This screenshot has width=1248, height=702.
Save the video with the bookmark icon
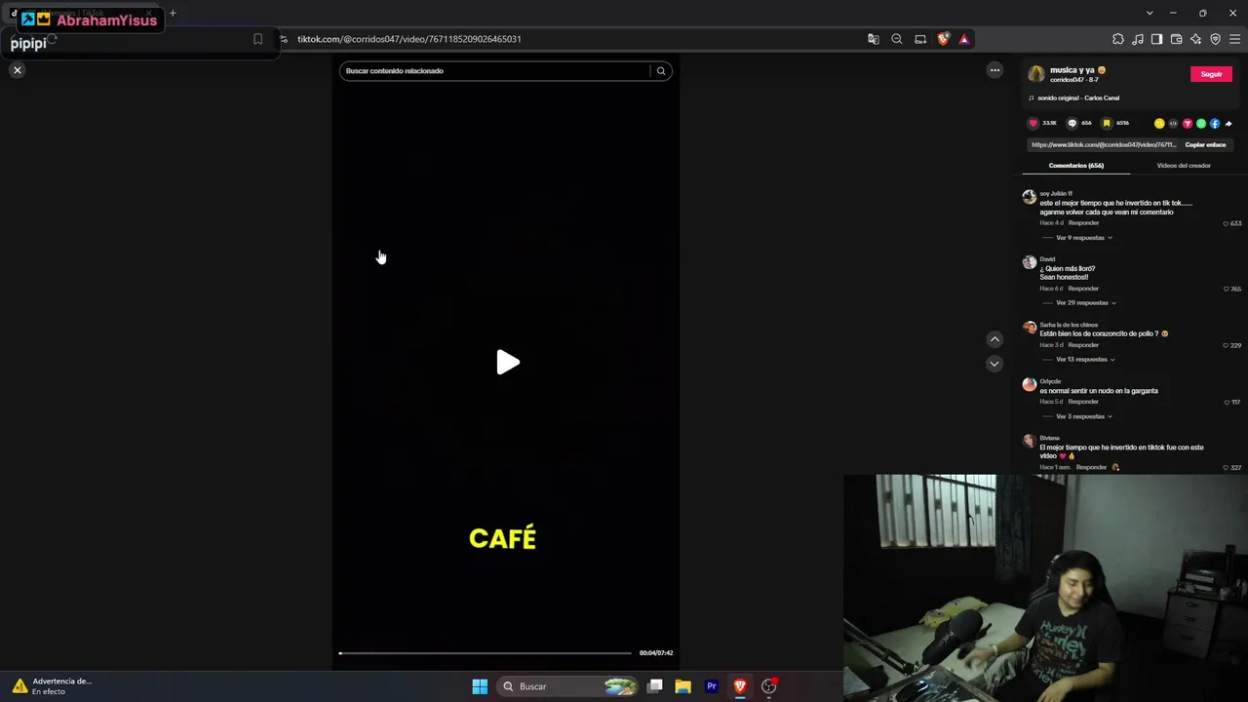point(1107,124)
